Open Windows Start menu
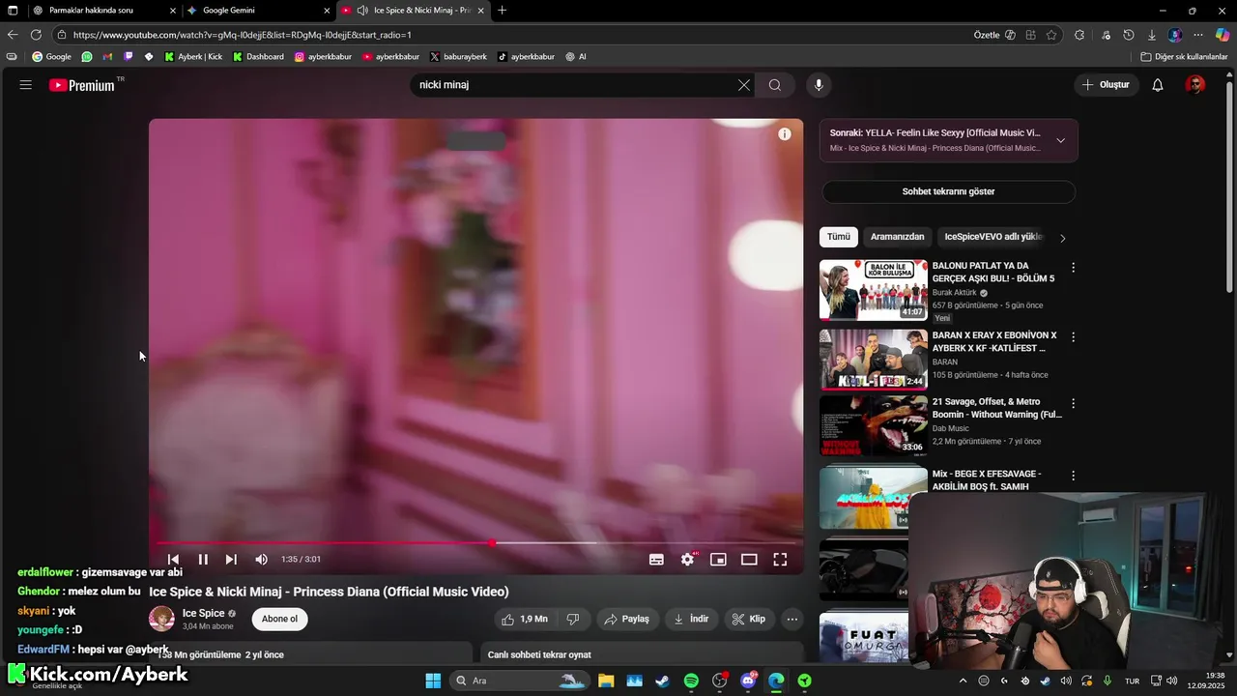1237x696 pixels. (x=433, y=681)
